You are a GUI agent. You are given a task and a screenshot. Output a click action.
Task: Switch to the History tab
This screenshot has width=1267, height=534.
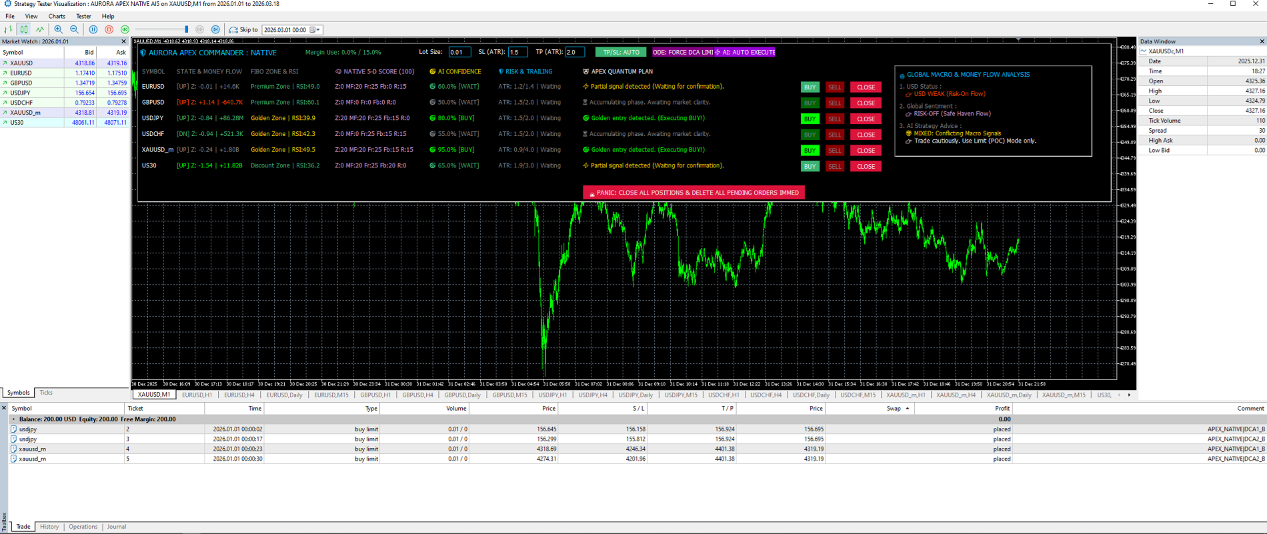49,527
